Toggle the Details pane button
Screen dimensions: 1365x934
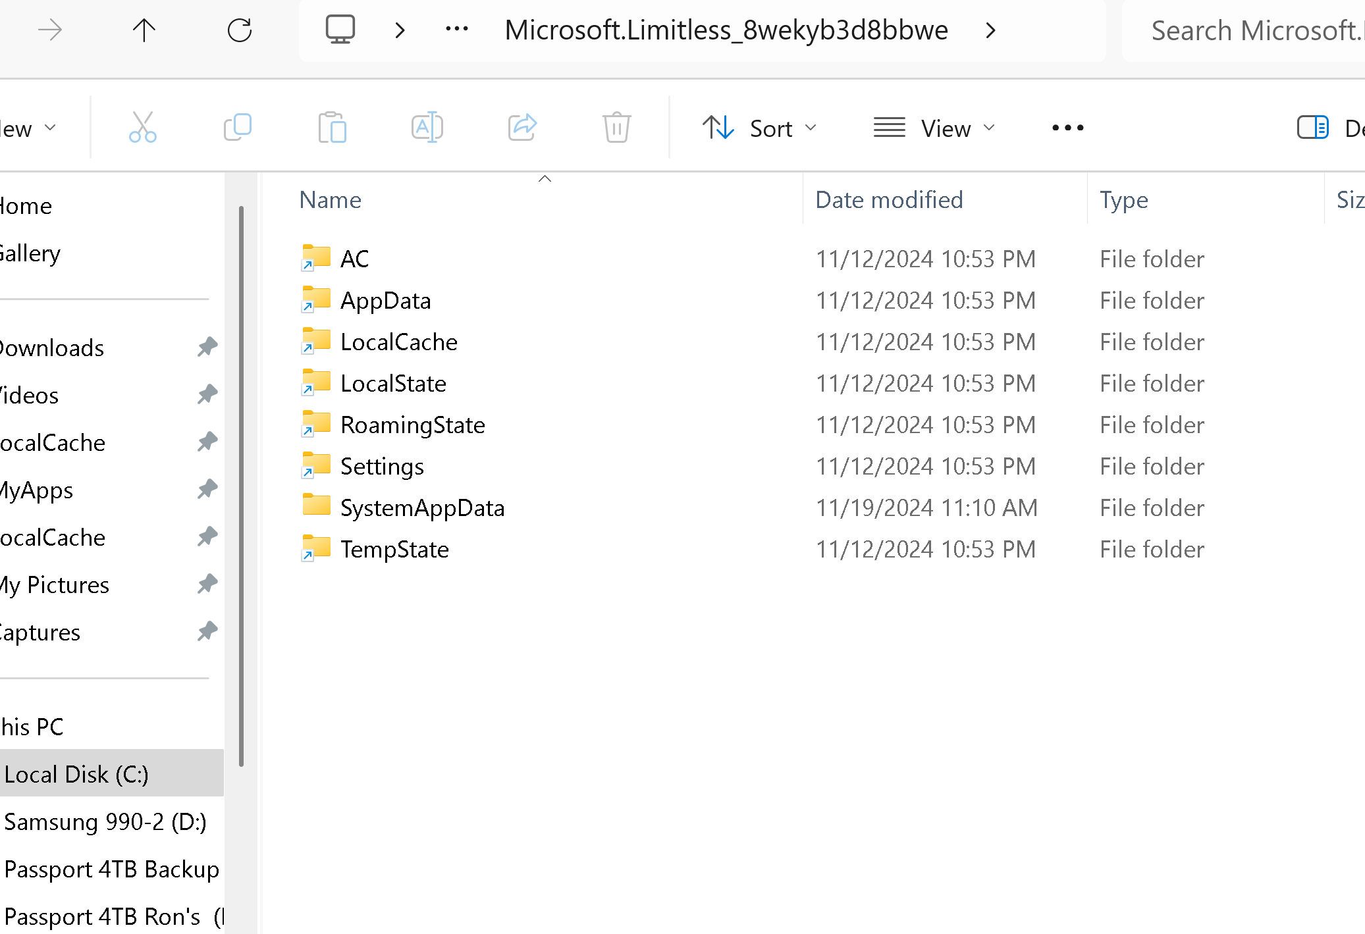1313,127
